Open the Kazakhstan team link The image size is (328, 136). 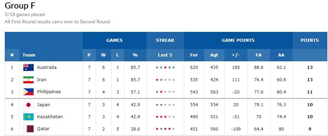pyautogui.click(x=50, y=116)
